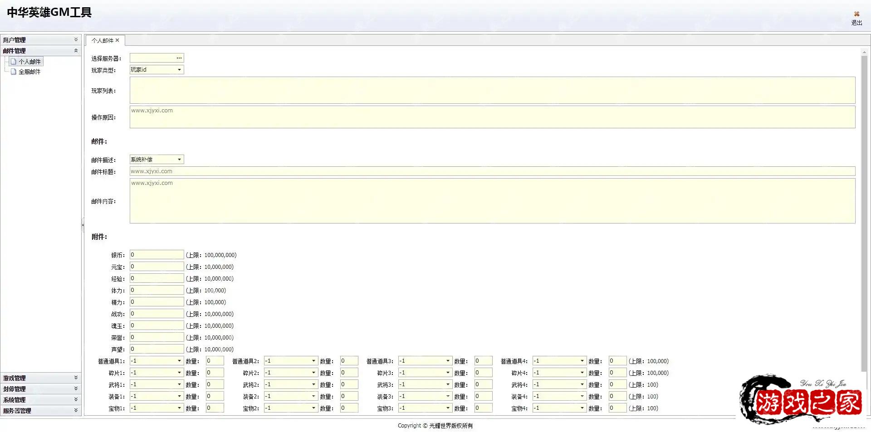Close the 个人邮件 tab
Screen dimensions: 871x432
[117, 40]
